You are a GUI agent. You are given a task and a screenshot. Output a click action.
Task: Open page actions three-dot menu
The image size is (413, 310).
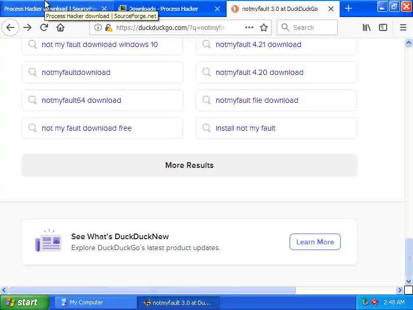pos(249,27)
